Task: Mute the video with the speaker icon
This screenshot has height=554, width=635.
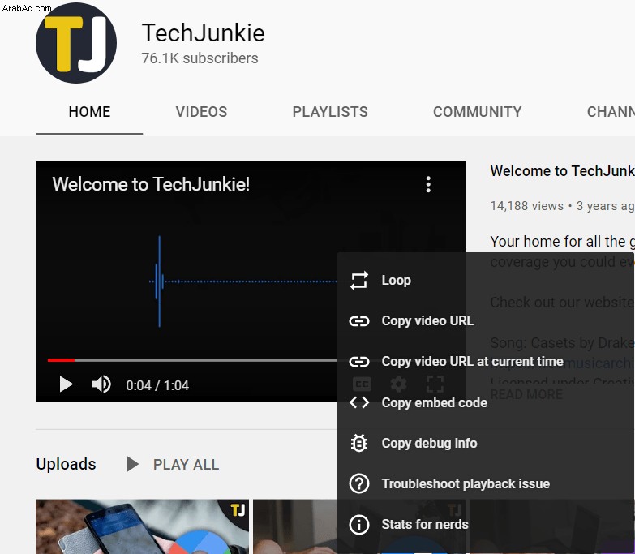Action: click(x=101, y=384)
